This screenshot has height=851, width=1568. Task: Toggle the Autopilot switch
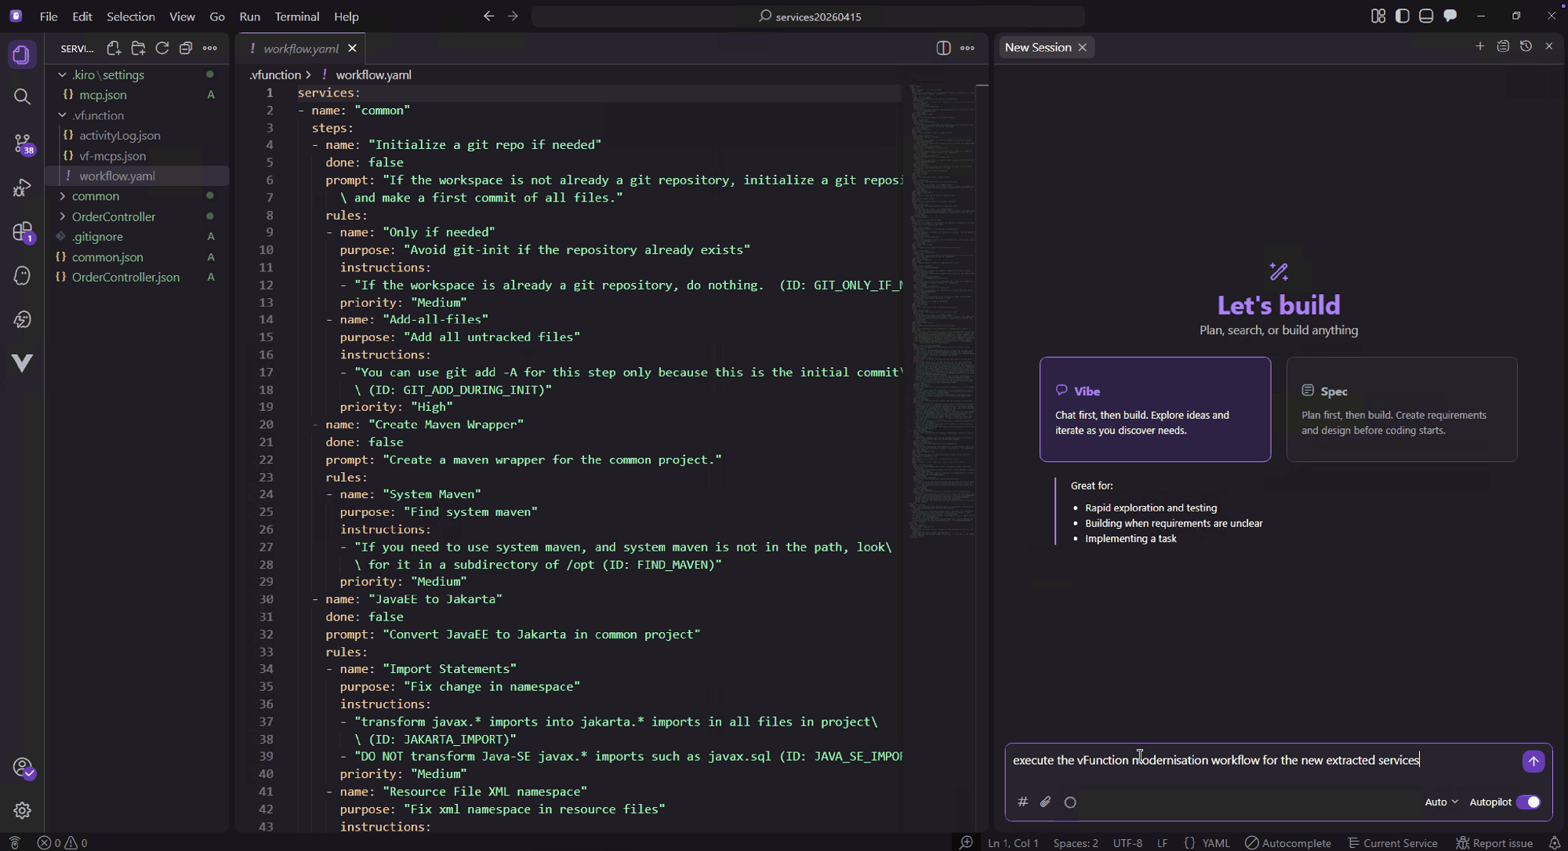point(1528,802)
